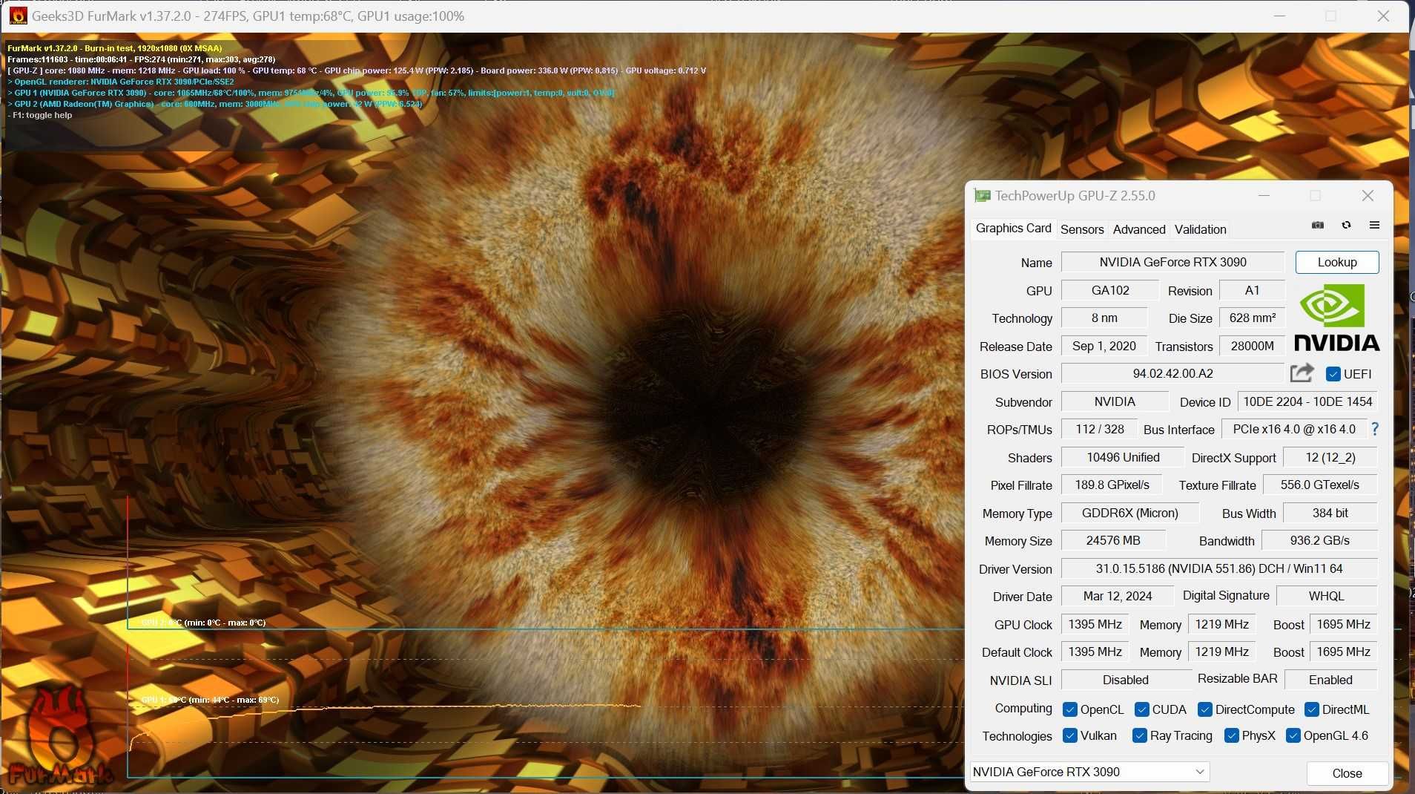Viewport: 1415px width, 794px height.
Task: Click the GPU-Z screenshot camera icon
Action: click(1317, 225)
